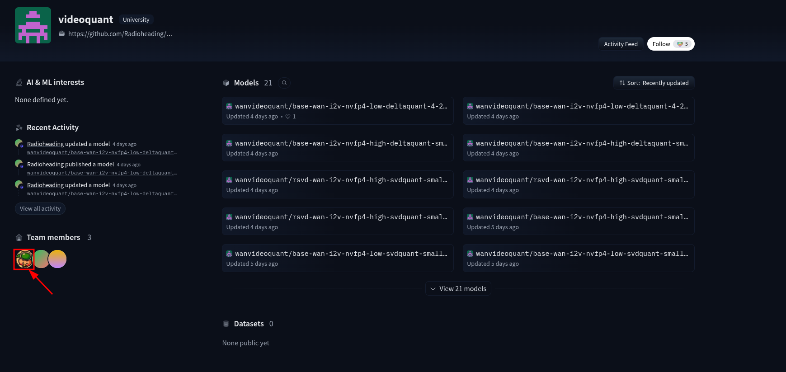Click the videoquant organization avatar
This screenshot has height=372, width=786.
pos(33,25)
